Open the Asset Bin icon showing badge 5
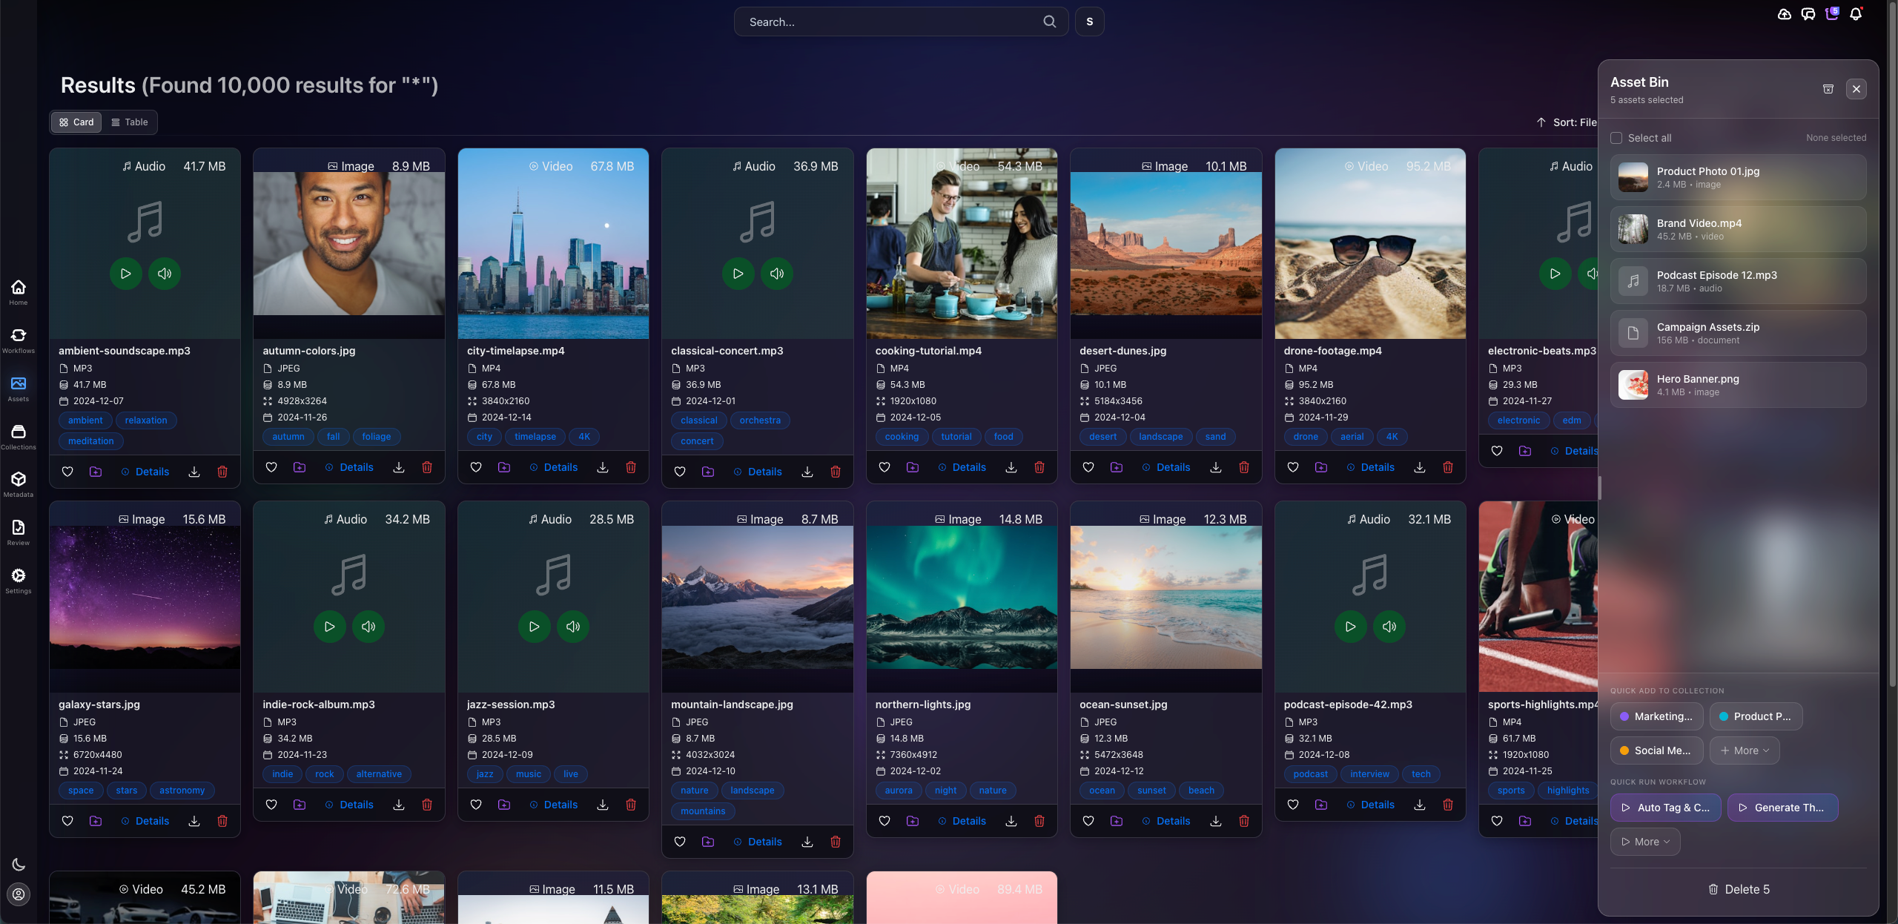1898x924 pixels. coord(1831,14)
